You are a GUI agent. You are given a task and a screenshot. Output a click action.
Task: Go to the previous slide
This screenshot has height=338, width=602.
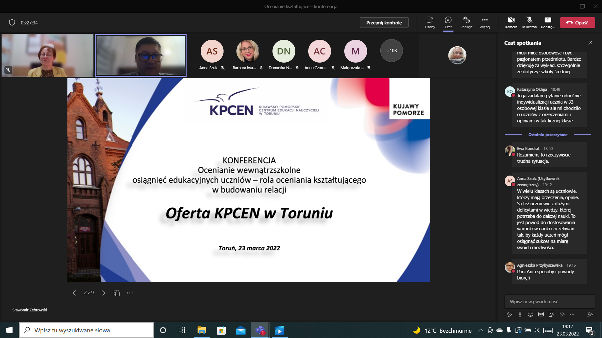[74, 293]
